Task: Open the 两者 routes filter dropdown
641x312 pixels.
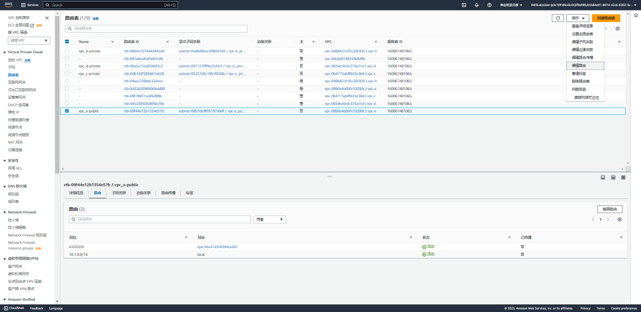Action: [x=270, y=220]
